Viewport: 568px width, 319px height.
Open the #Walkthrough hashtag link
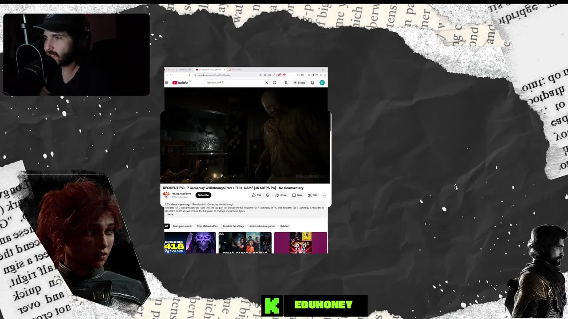(225, 205)
